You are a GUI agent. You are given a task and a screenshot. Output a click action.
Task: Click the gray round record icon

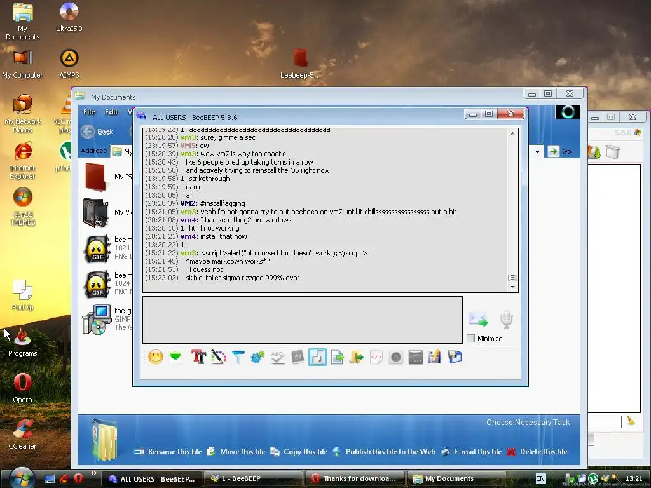396,357
